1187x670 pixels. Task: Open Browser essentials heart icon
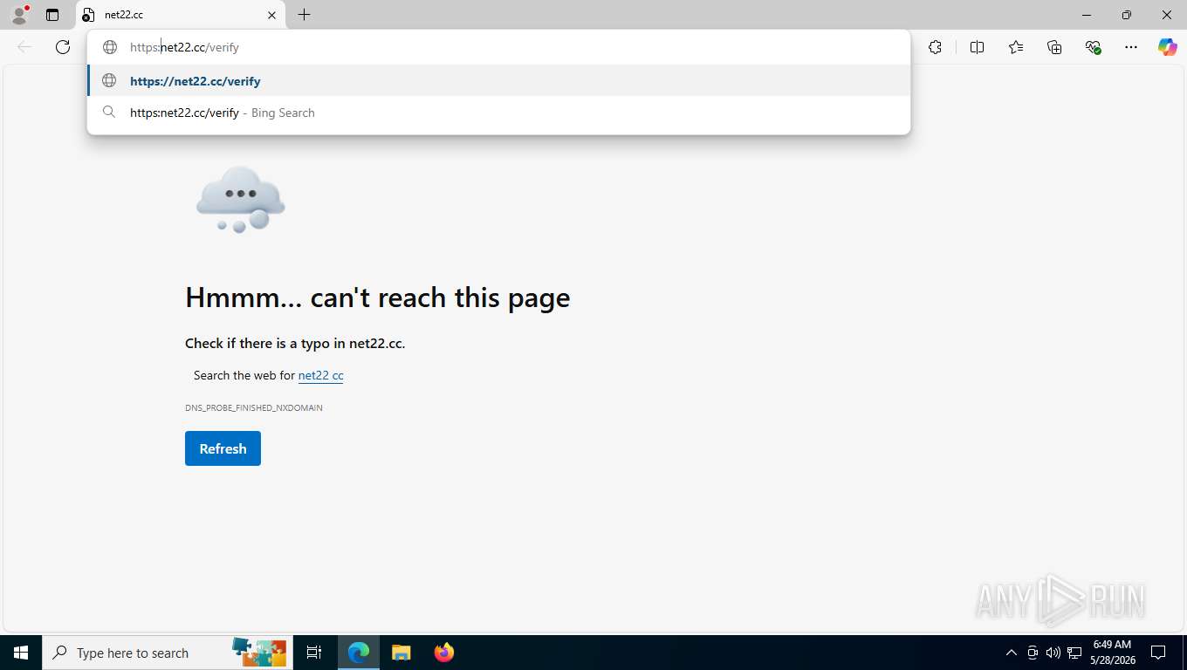pos(1093,47)
